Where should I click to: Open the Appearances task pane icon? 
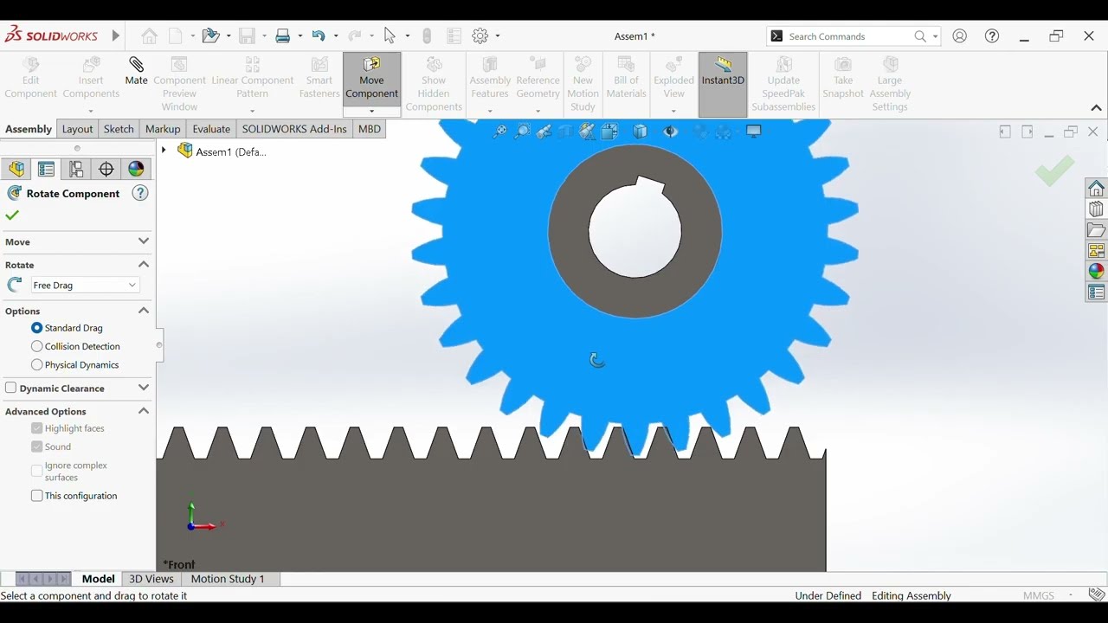point(1097,272)
